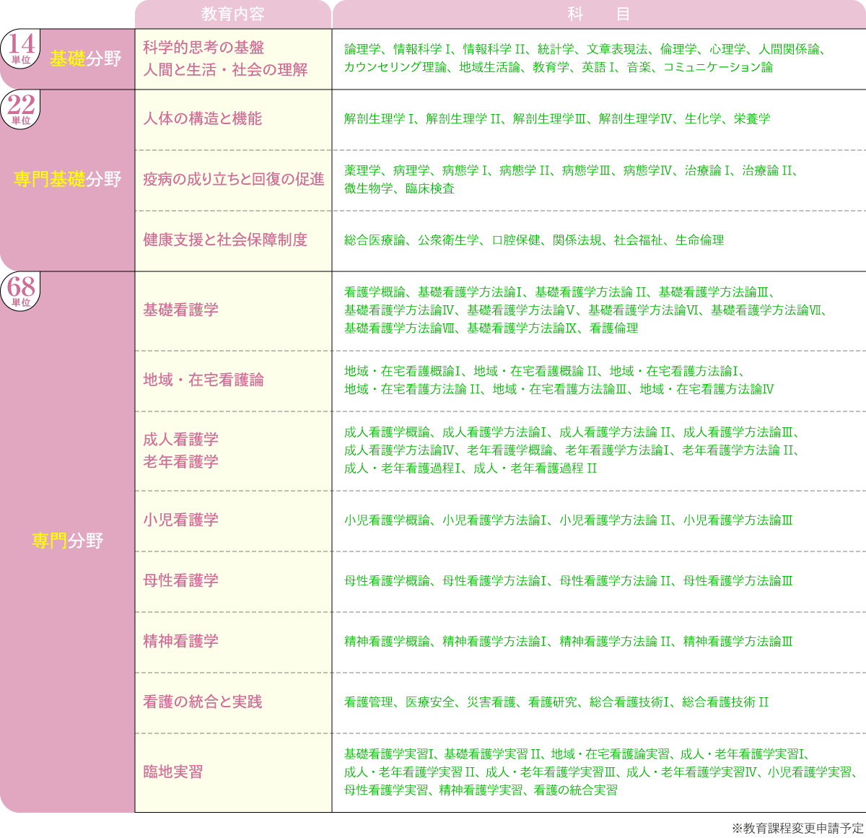This screenshot has height=838, width=866.
Task: Click 健康支援と社会保障制度 row title
Action: (225, 240)
